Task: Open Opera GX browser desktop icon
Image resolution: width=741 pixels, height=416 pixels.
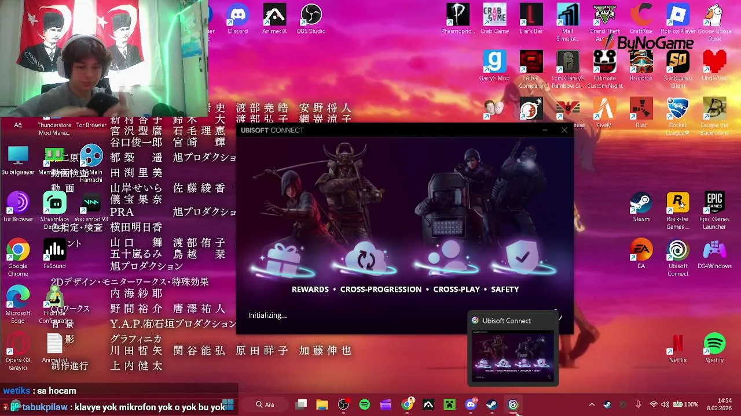Action: click(18, 351)
